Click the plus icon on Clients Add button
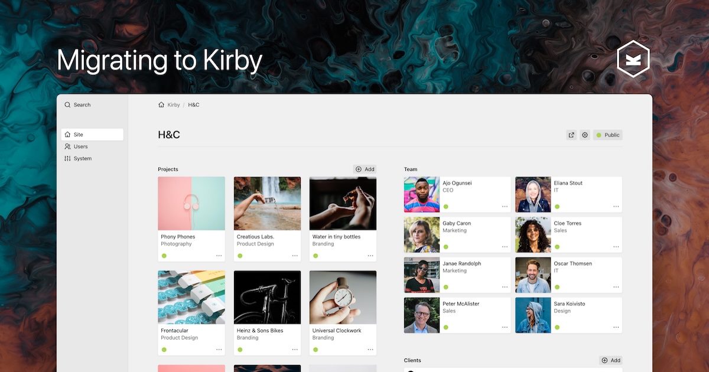This screenshot has height=372, width=709. click(x=603, y=360)
